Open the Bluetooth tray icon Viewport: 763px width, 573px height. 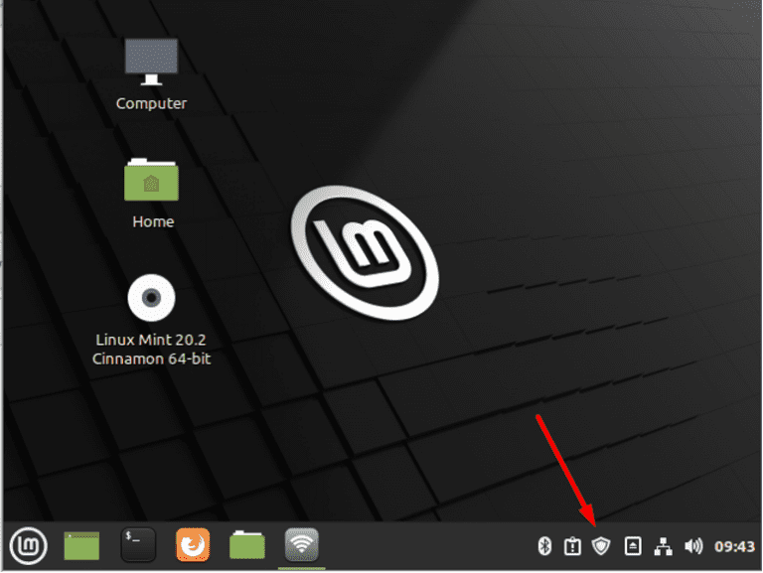[x=544, y=546]
